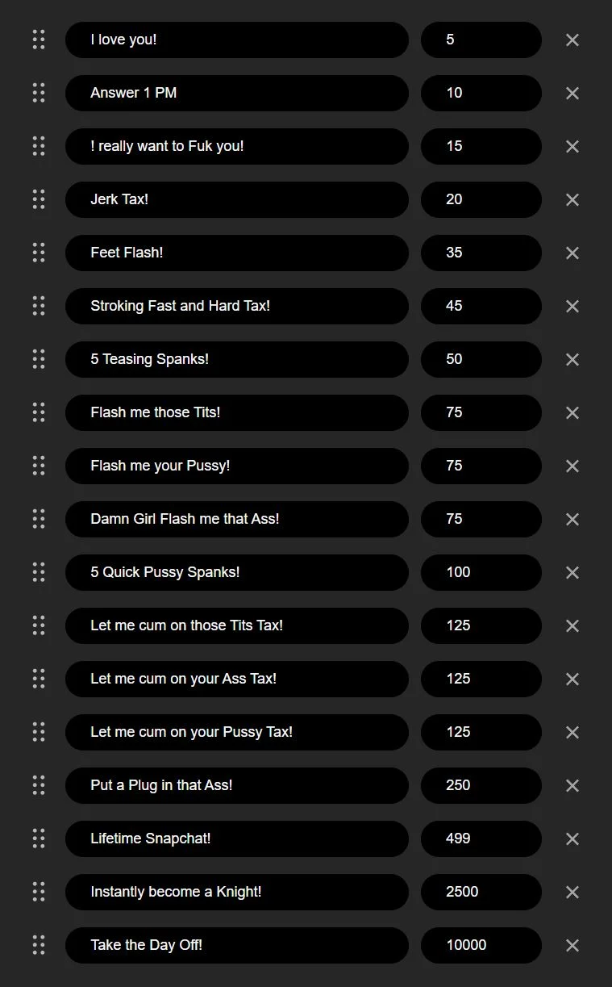Click the drag handle next to "Take the Day Off!"

[39, 945]
